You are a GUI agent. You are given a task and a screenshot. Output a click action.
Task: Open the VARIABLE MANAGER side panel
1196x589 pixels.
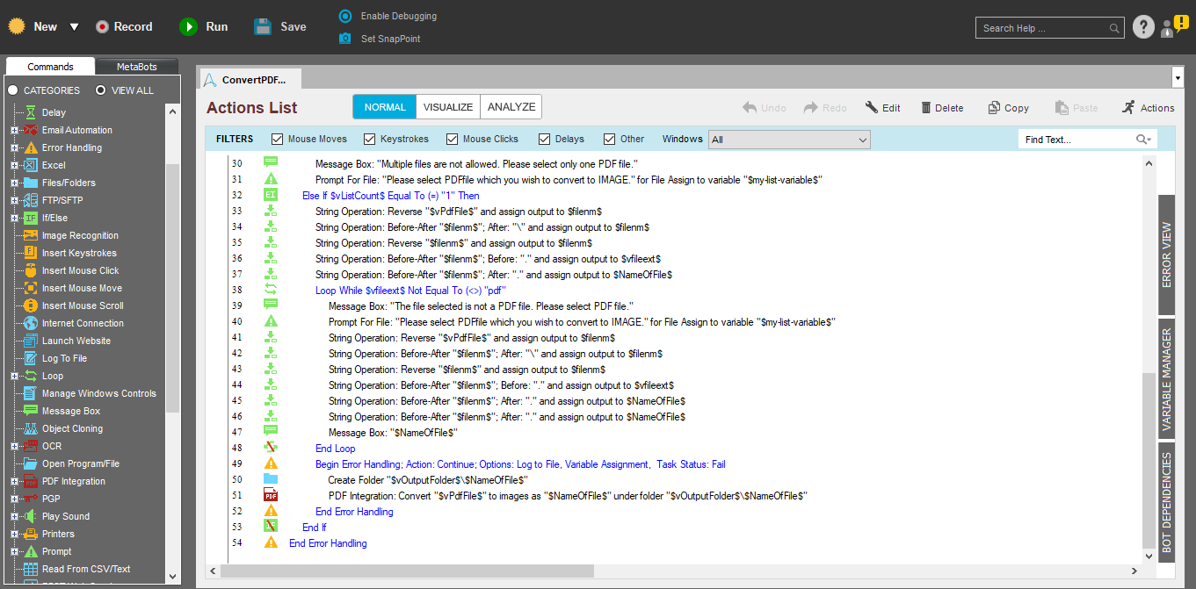pos(1166,380)
